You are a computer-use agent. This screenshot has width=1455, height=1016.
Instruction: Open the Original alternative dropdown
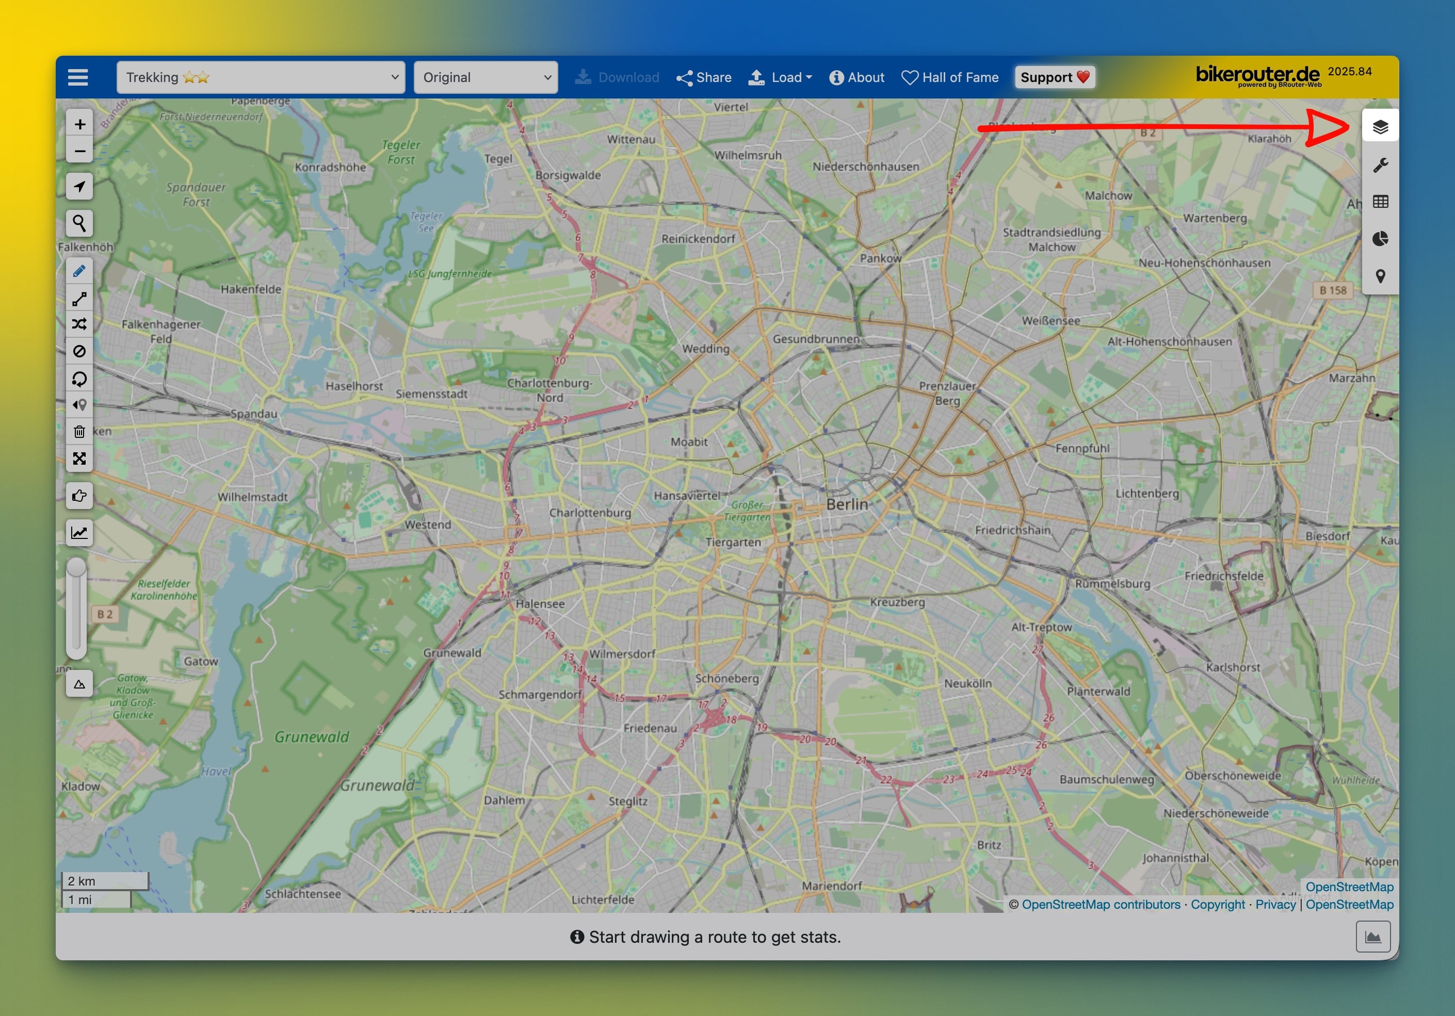(486, 77)
